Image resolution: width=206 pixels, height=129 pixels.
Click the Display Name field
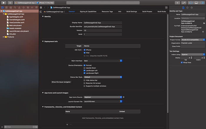tap(103, 23)
